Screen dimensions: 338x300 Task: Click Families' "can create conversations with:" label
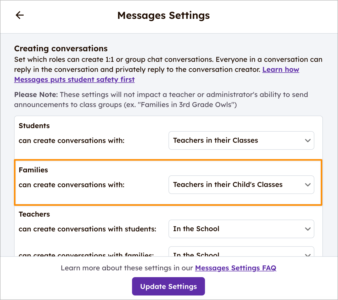tap(71, 185)
